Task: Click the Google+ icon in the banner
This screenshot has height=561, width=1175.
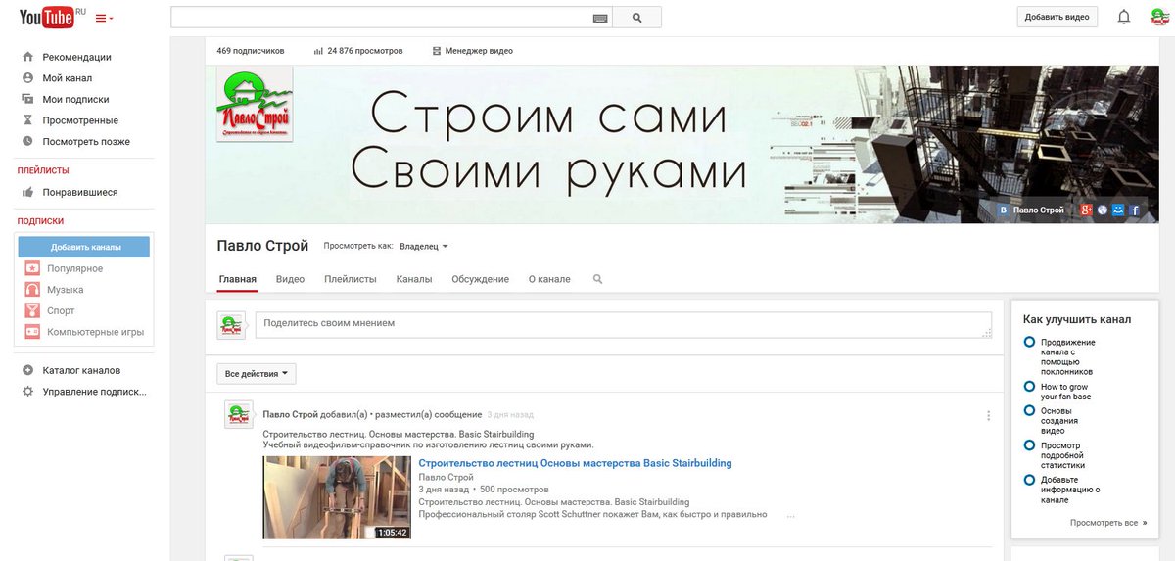Action: [x=1086, y=210]
